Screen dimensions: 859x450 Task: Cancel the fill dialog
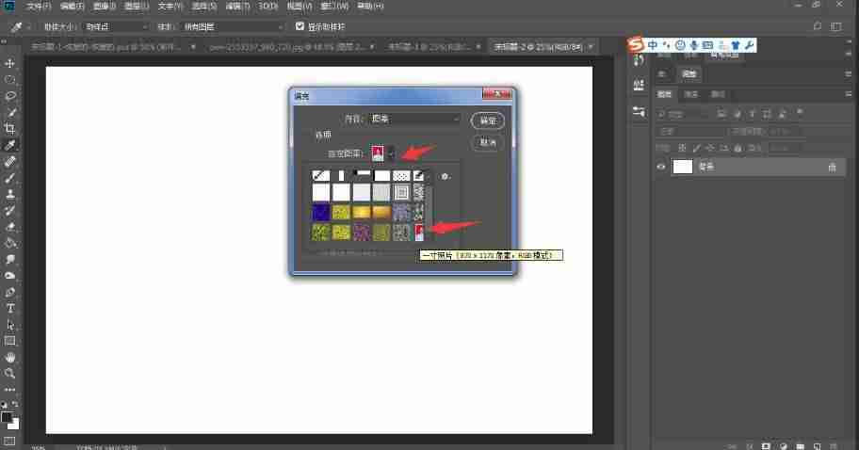click(488, 142)
